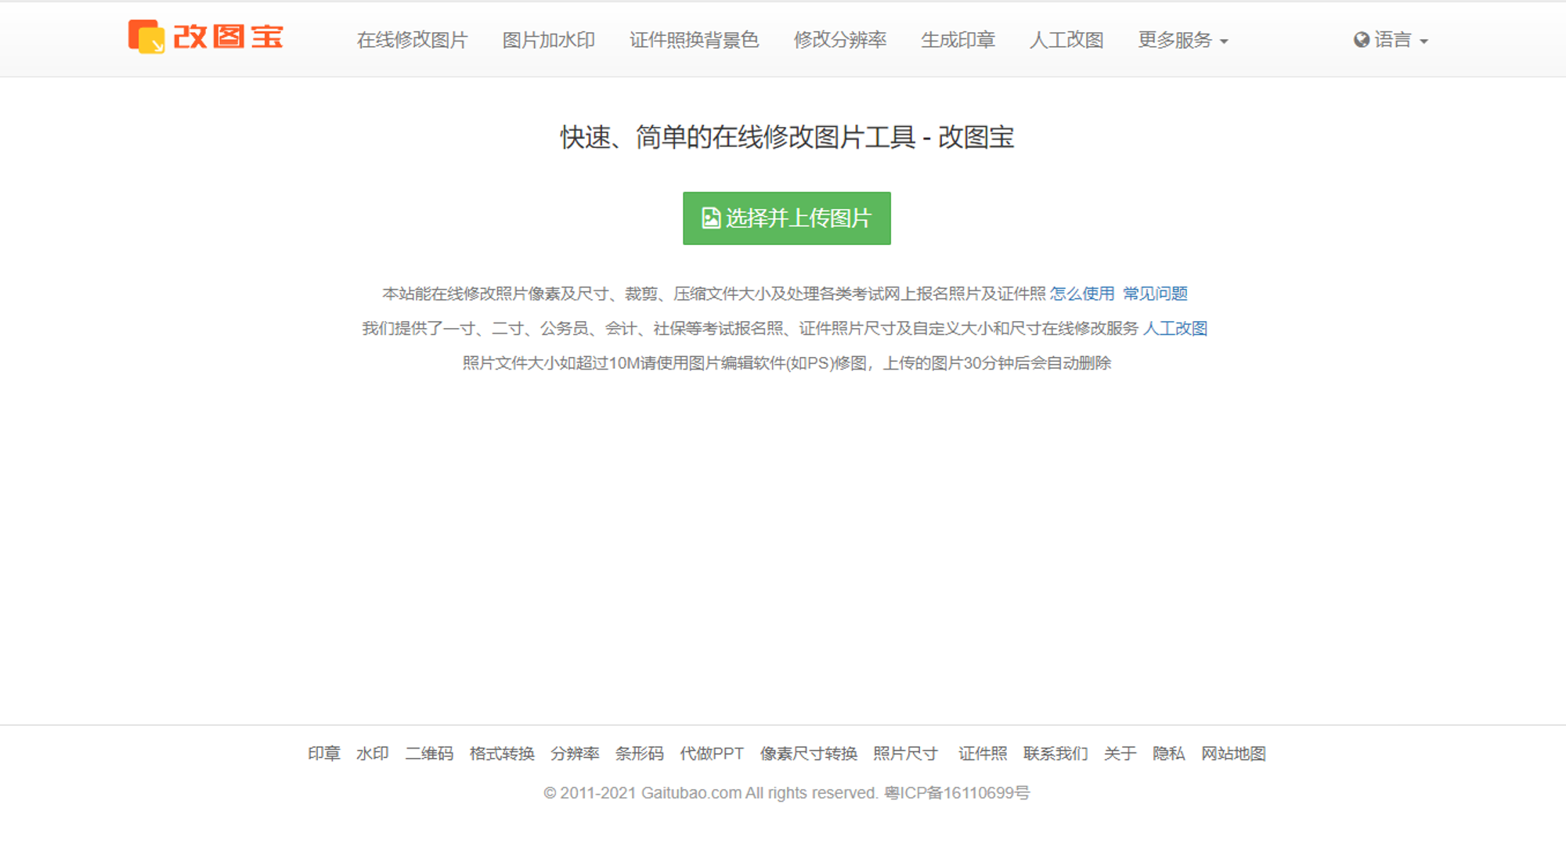Select 人工改图 in the top navigation
The image size is (1566, 862).
pos(1066,40)
